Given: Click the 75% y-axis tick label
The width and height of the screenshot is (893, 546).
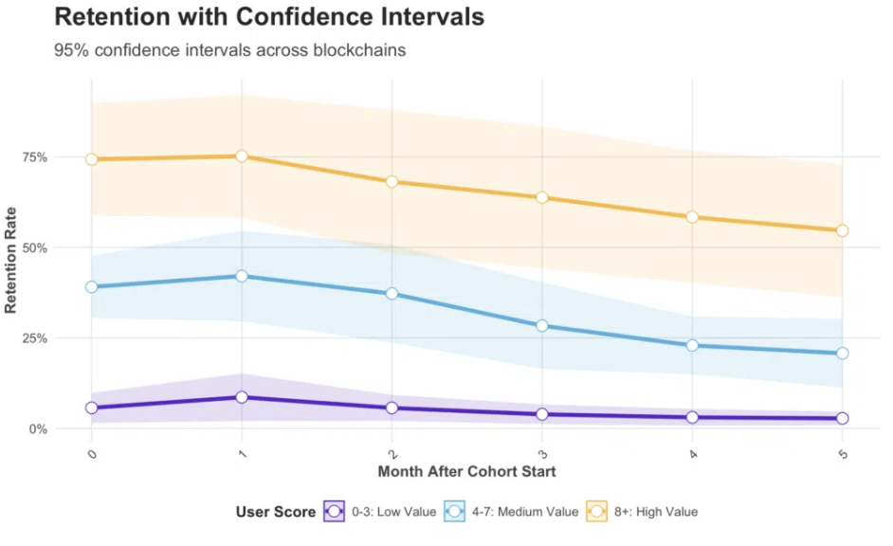Looking at the screenshot, I should 64,156.
